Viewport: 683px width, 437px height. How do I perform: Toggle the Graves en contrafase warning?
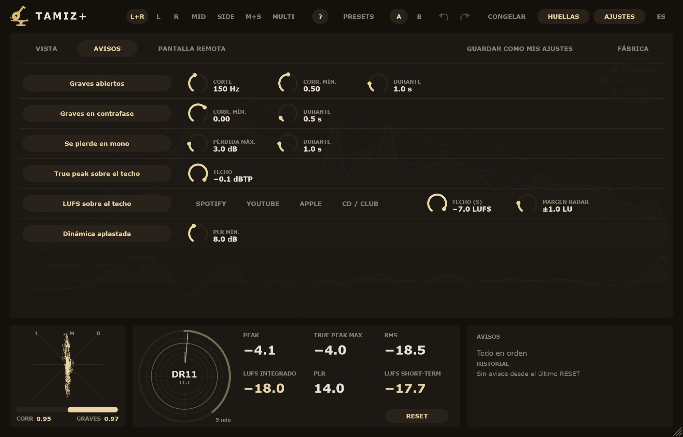pos(97,113)
